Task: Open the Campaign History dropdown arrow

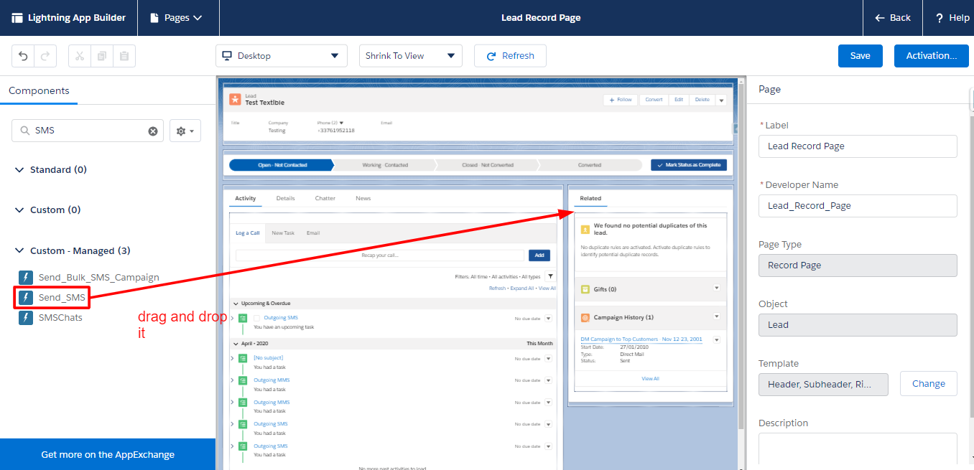Action: pyautogui.click(x=716, y=316)
